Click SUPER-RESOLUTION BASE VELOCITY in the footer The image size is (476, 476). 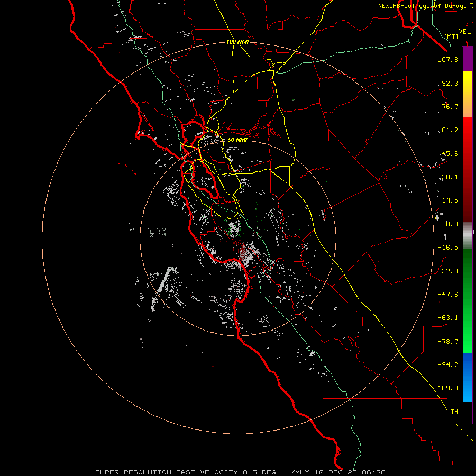pos(167,472)
